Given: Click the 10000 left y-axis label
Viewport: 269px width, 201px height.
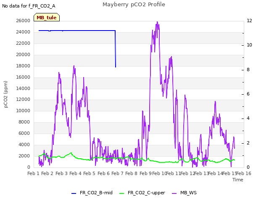Looking at the screenshot, I should point(23,111).
